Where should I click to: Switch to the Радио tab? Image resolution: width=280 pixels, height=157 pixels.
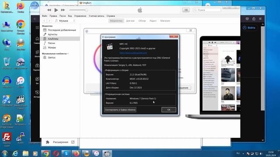(153, 21)
